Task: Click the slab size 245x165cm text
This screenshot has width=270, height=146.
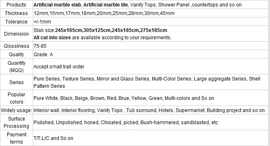Action: click(68, 30)
